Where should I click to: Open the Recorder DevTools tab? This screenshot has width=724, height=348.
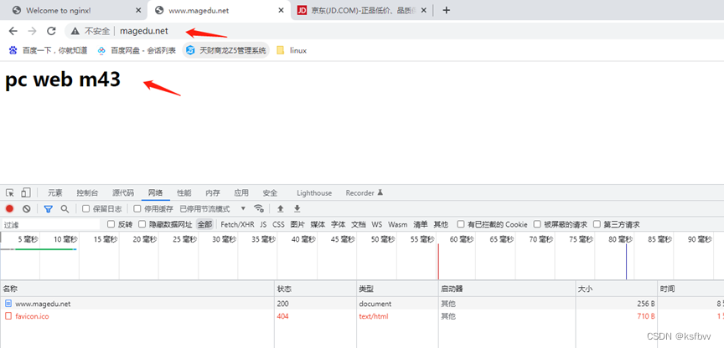click(365, 193)
